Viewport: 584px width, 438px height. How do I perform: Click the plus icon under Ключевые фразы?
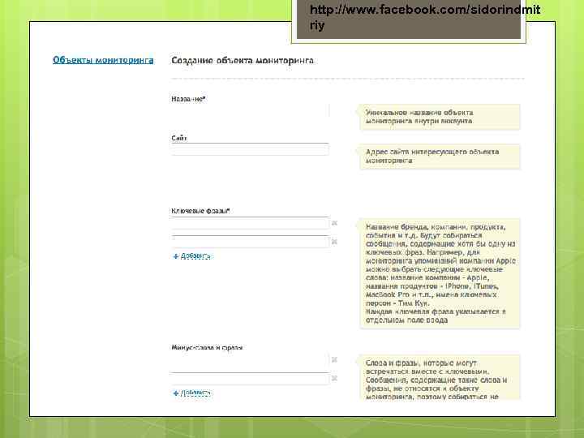click(176, 256)
